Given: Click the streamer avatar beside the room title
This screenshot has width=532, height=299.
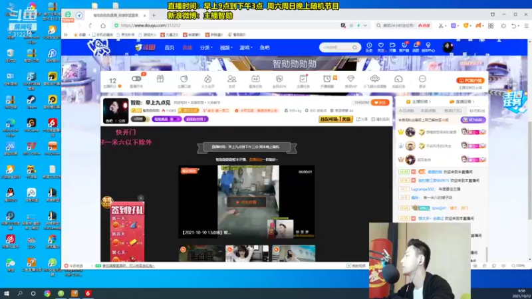Looking at the screenshot, I should [116, 111].
